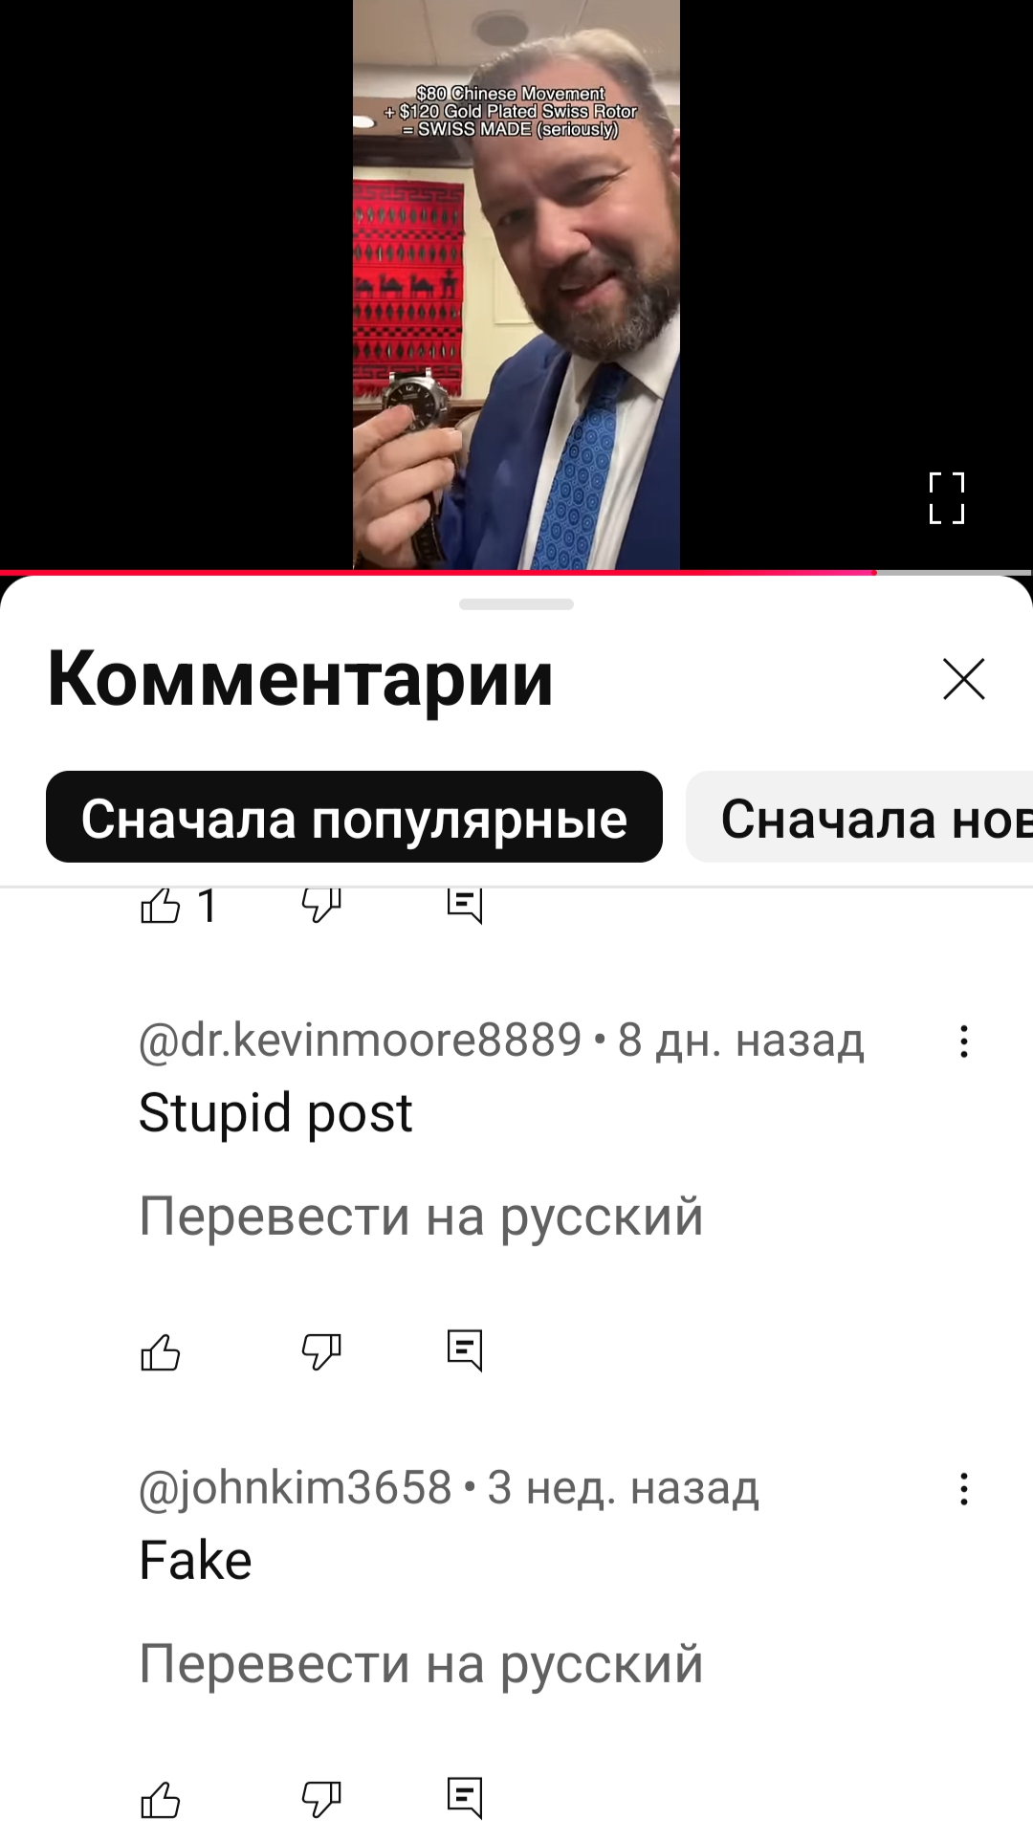Like the "Fake" comment

coord(161,1799)
